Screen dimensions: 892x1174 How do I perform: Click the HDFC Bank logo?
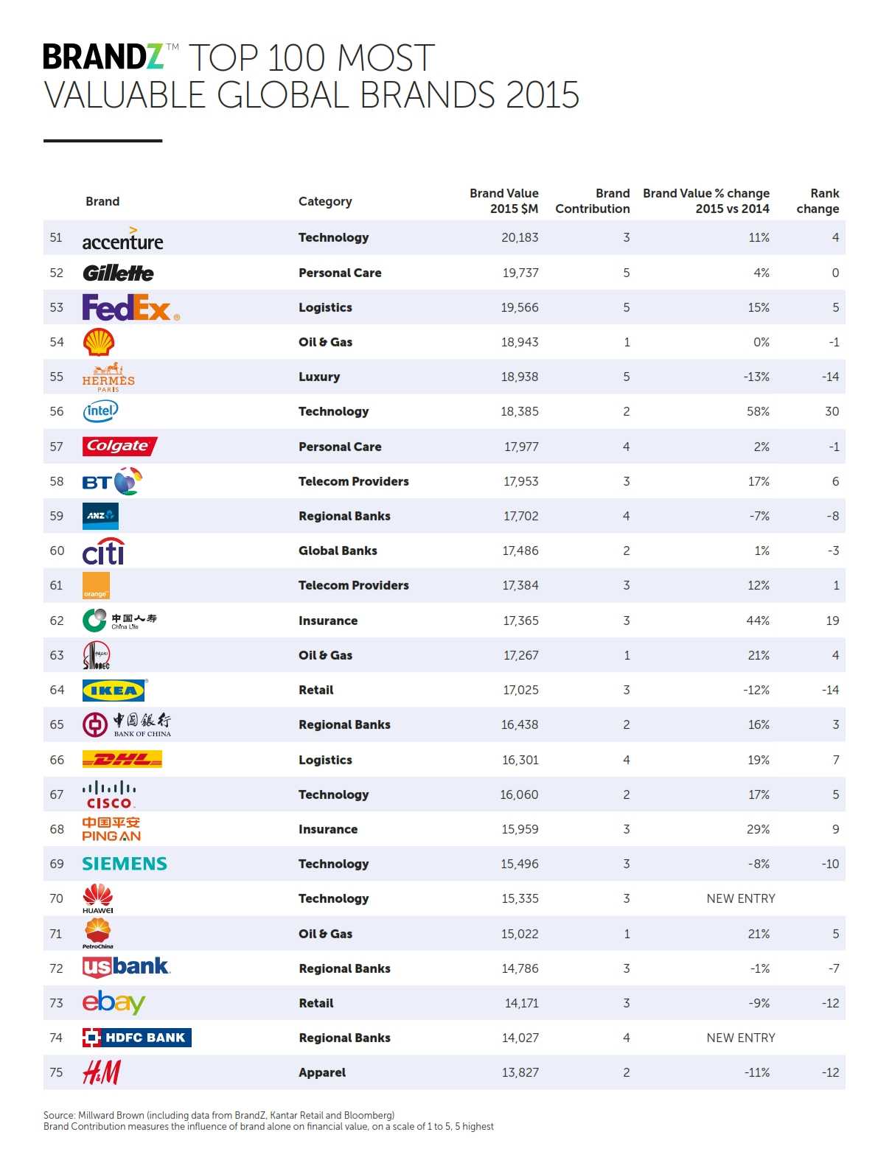pyautogui.click(x=136, y=1038)
